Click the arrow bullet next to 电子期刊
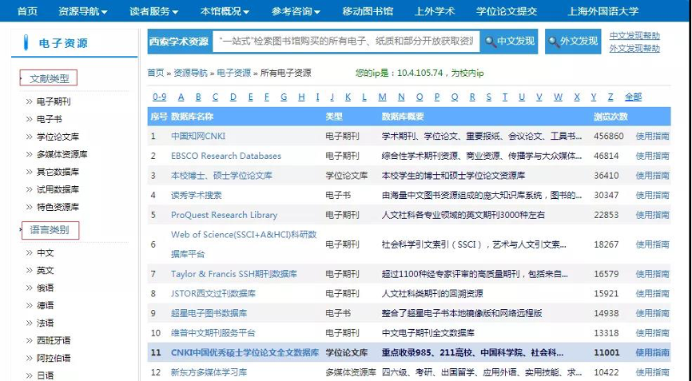 coord(28,102)
